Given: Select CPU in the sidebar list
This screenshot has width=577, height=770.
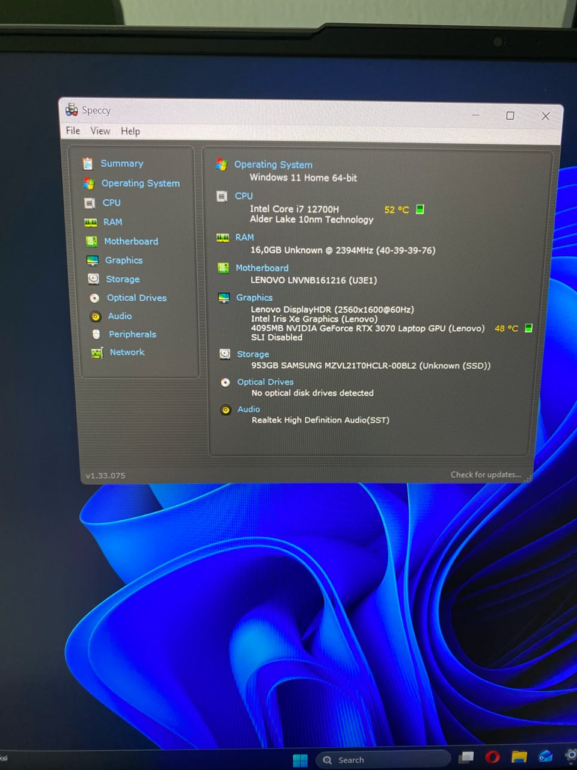Looking at the screenshot, I should pos(112,203).
